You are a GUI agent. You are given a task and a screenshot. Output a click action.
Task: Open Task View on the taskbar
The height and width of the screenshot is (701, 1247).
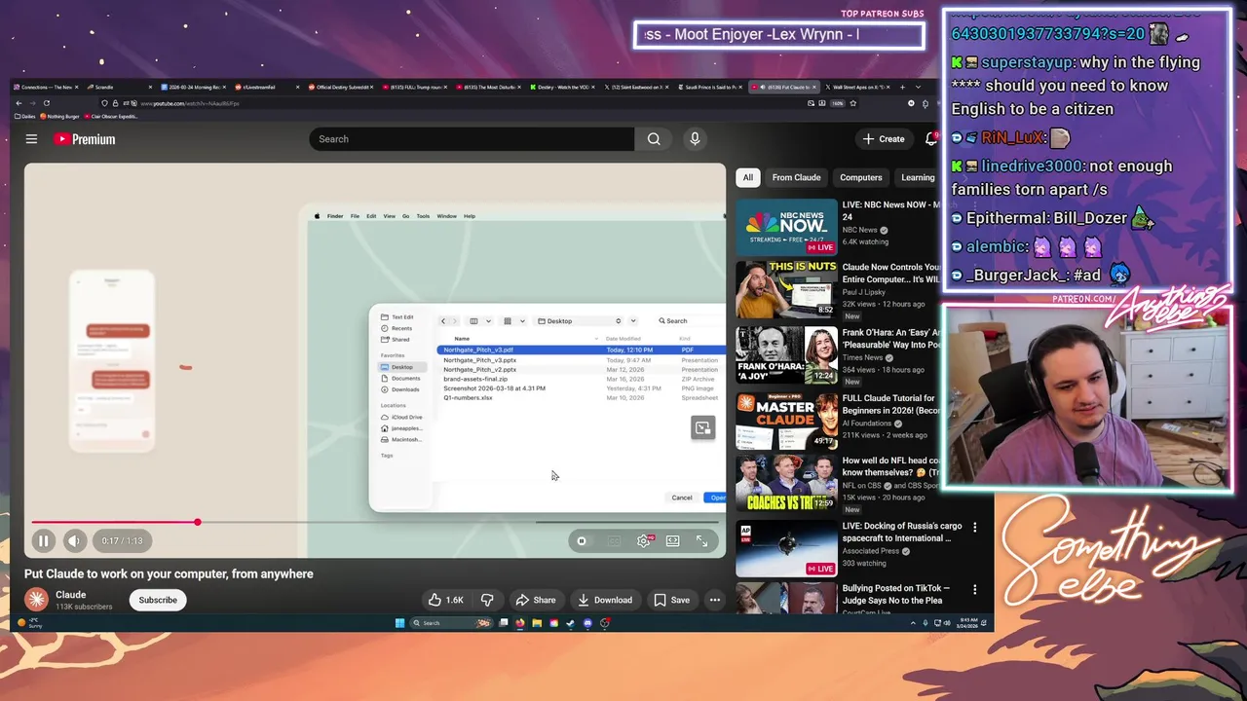[503, 623]
